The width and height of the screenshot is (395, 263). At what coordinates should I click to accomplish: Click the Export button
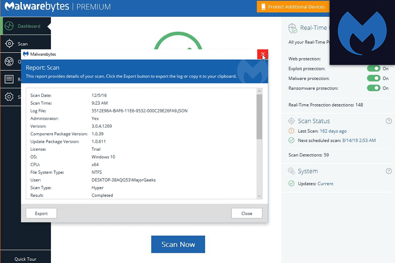tap(41, 213)
